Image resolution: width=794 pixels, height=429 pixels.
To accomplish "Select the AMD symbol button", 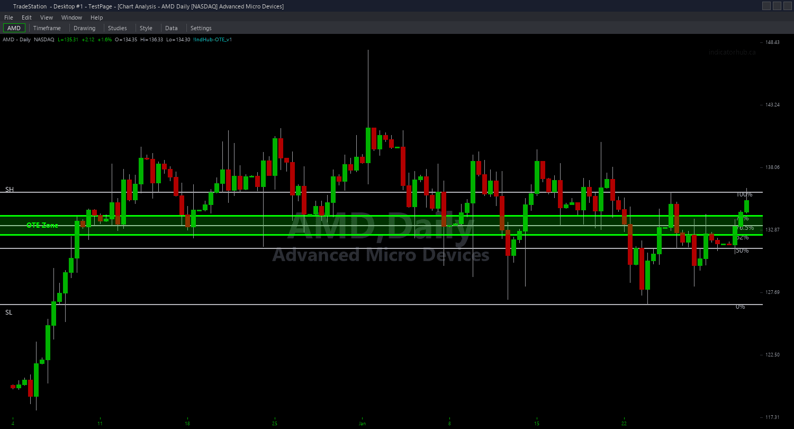I will [14, 28].
